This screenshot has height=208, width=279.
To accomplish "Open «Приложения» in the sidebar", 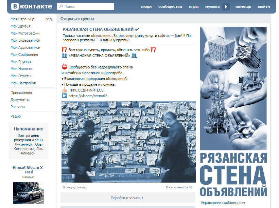I will point(21,92).
